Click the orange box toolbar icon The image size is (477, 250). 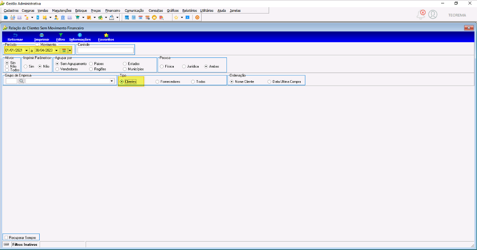pyautogui.click(x=89, y=17)
